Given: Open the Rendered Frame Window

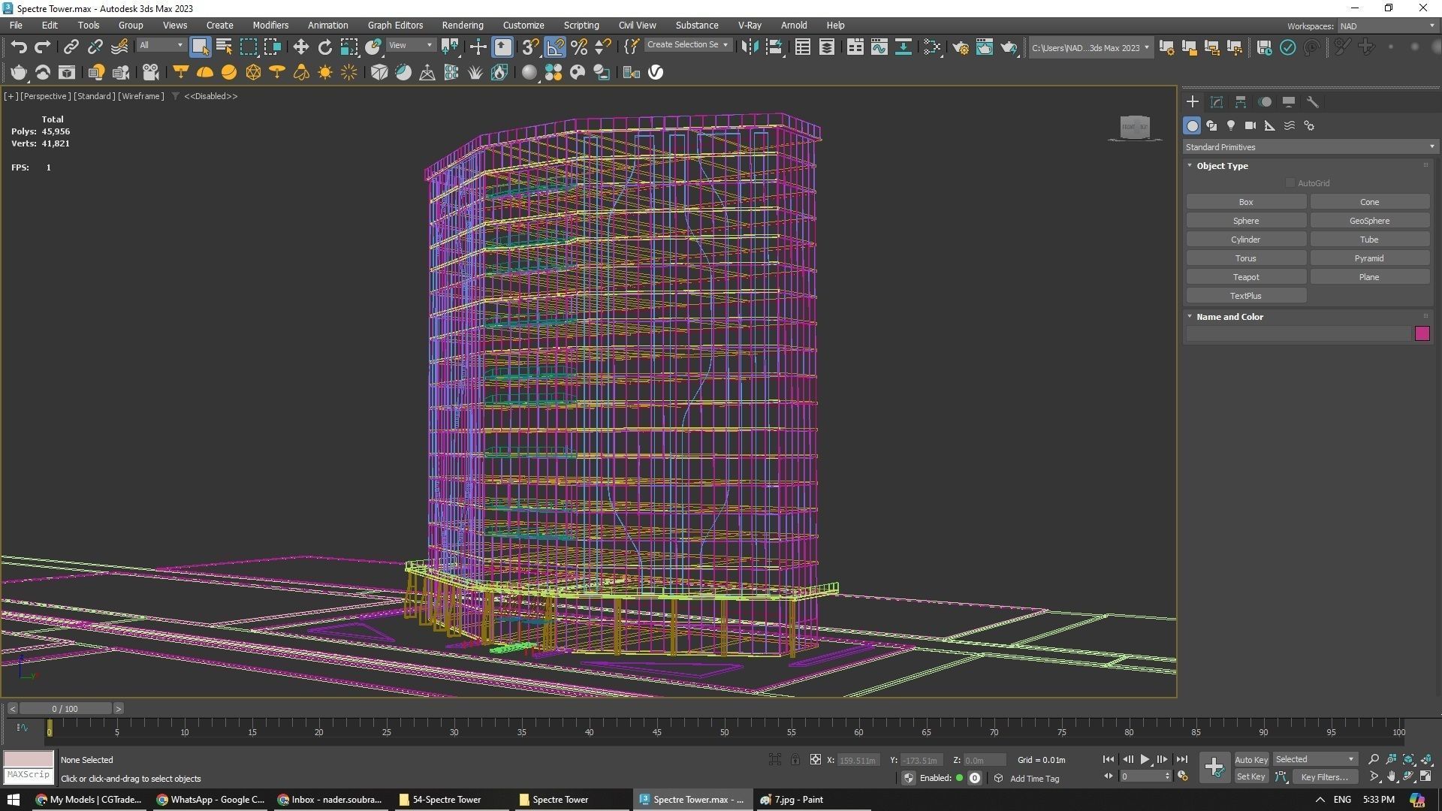Looking at the screenshot, I should coord(985,47).
